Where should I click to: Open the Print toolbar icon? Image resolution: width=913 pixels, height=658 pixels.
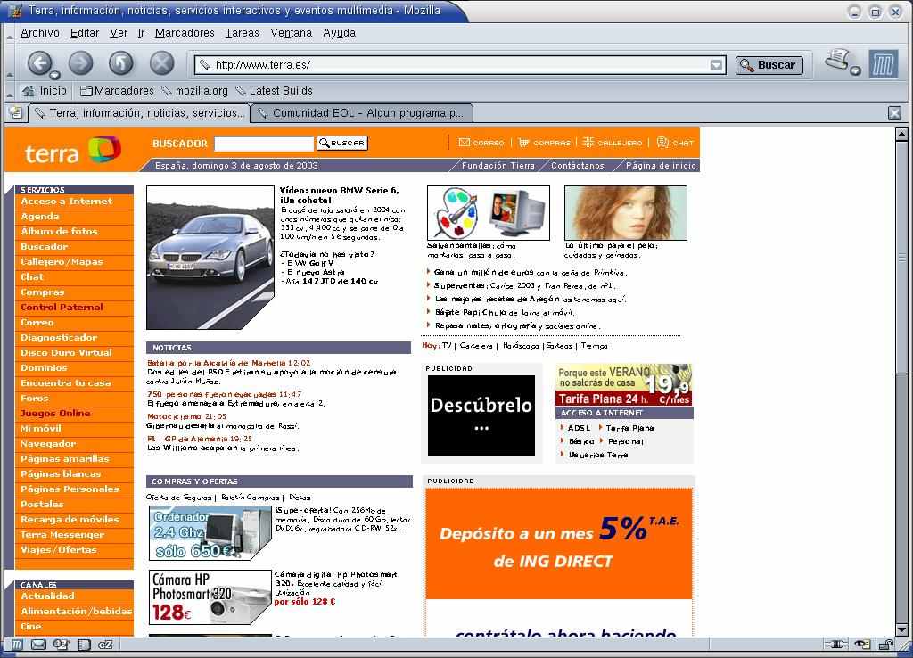(x=836, y=60)
